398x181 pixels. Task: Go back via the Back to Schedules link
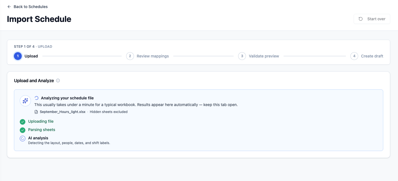(x=27, y=7)
